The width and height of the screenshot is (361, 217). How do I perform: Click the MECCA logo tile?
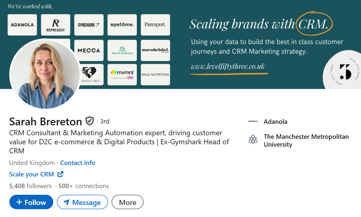[x=89, y=50]
